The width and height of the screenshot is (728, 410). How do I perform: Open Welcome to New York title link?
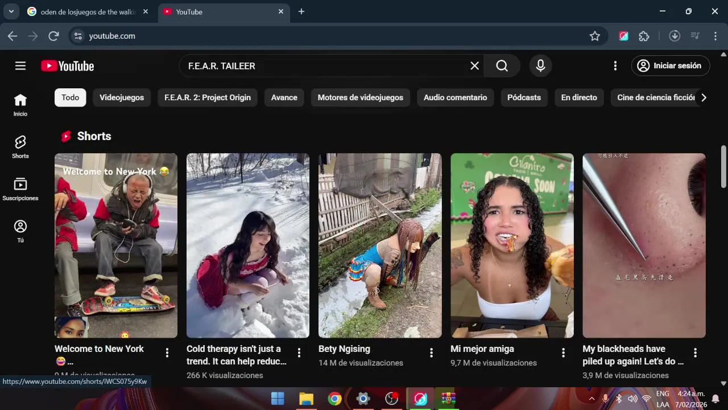click(99, 355)
